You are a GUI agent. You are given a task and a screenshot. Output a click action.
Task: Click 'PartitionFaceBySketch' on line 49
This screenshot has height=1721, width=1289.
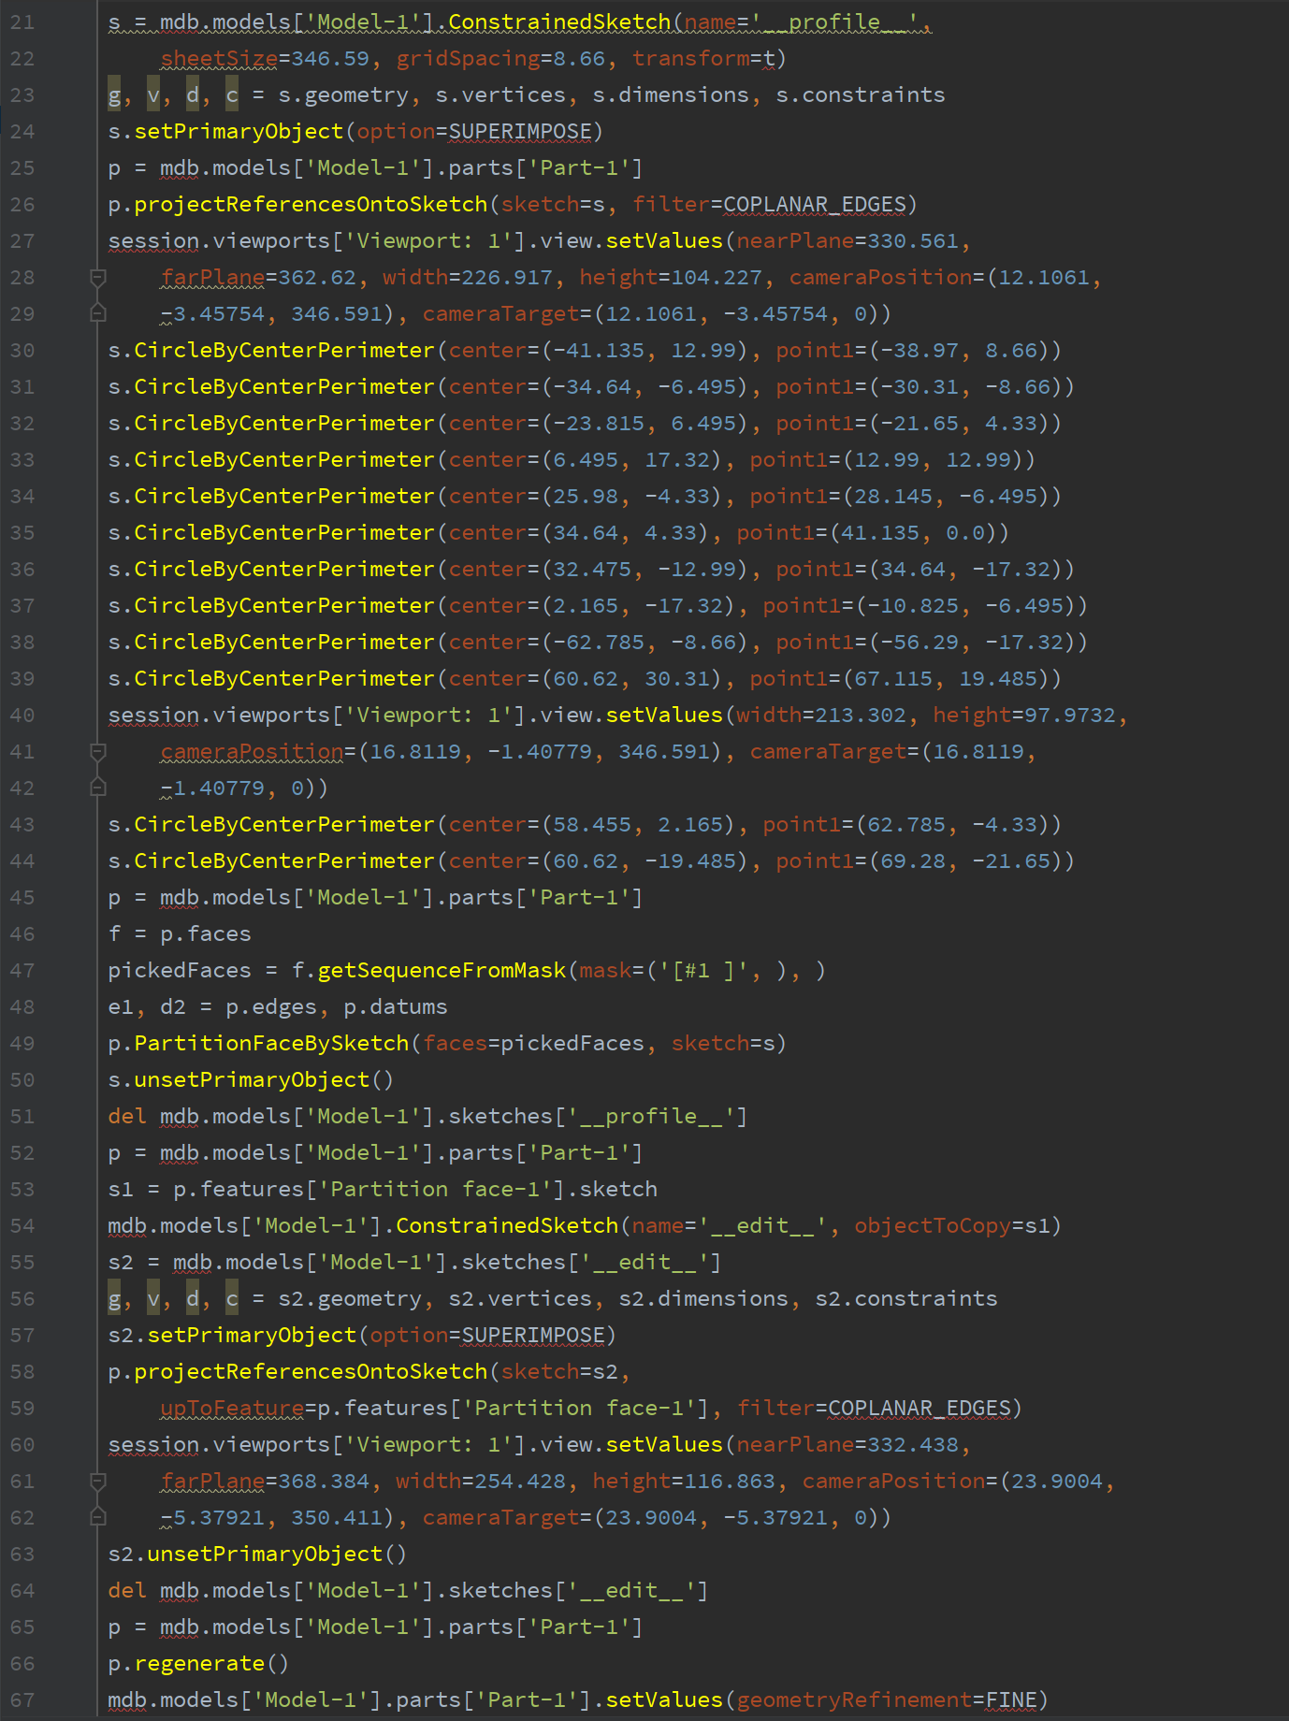pos(271,1043)
